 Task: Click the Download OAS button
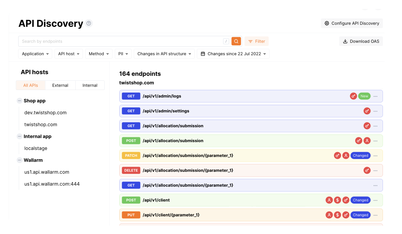pyautogui.click(x=361, y=41)
